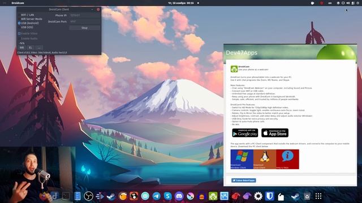
Task: Click the Follow @dev47apps Twitter button
Action: 244,180
